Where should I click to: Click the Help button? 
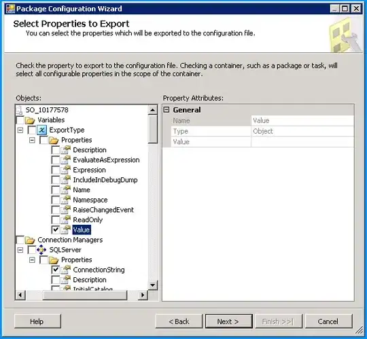pyautogui.click(x=37, y=321)
